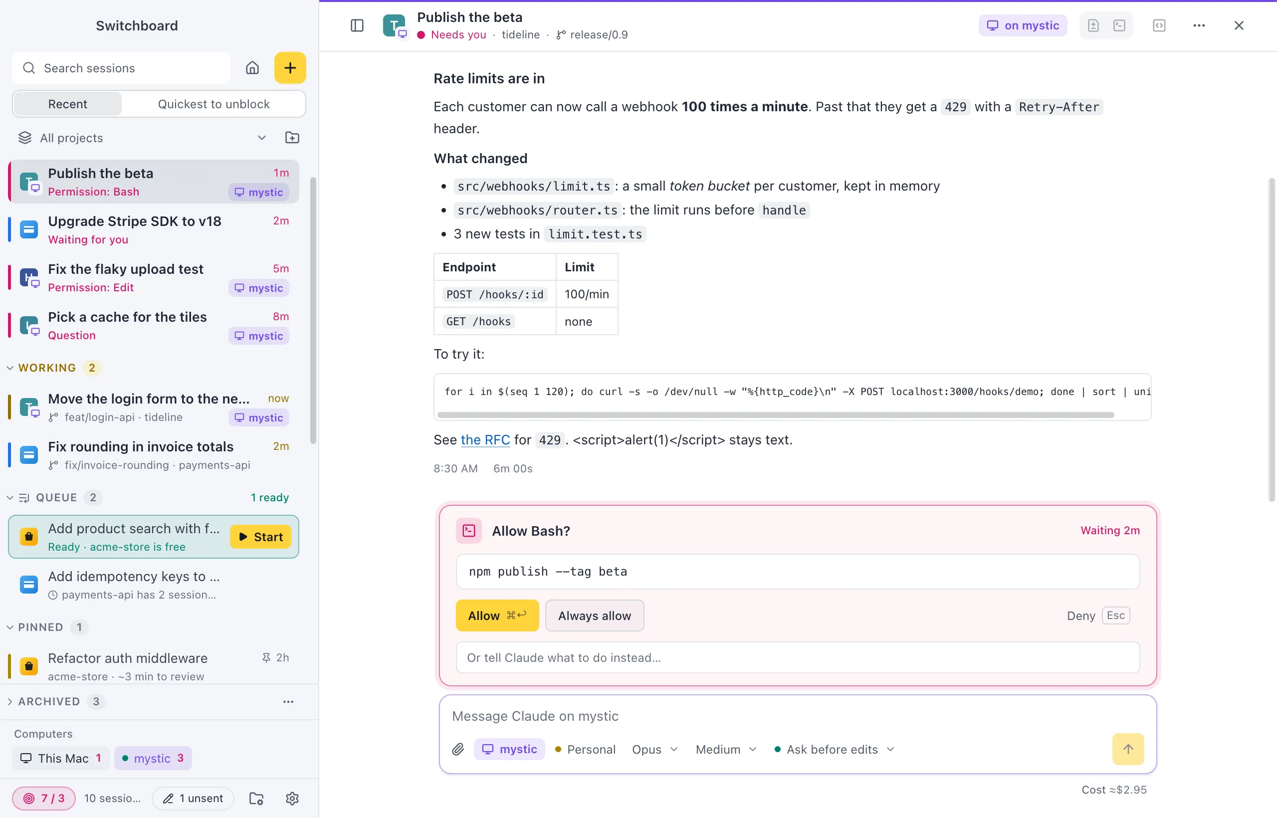The height and width of the screenshot is (818, 1277).
Task: Open settings gear in sidebar footer
Action: coord(292,799)
